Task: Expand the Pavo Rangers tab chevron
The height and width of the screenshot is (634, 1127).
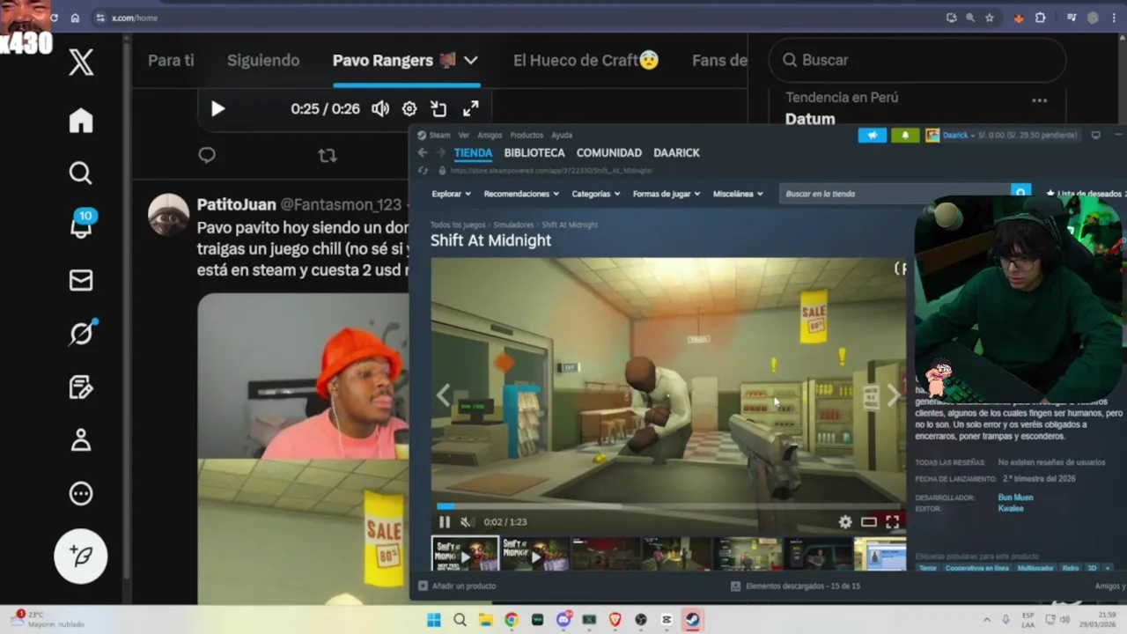Action: coord(471,60)
